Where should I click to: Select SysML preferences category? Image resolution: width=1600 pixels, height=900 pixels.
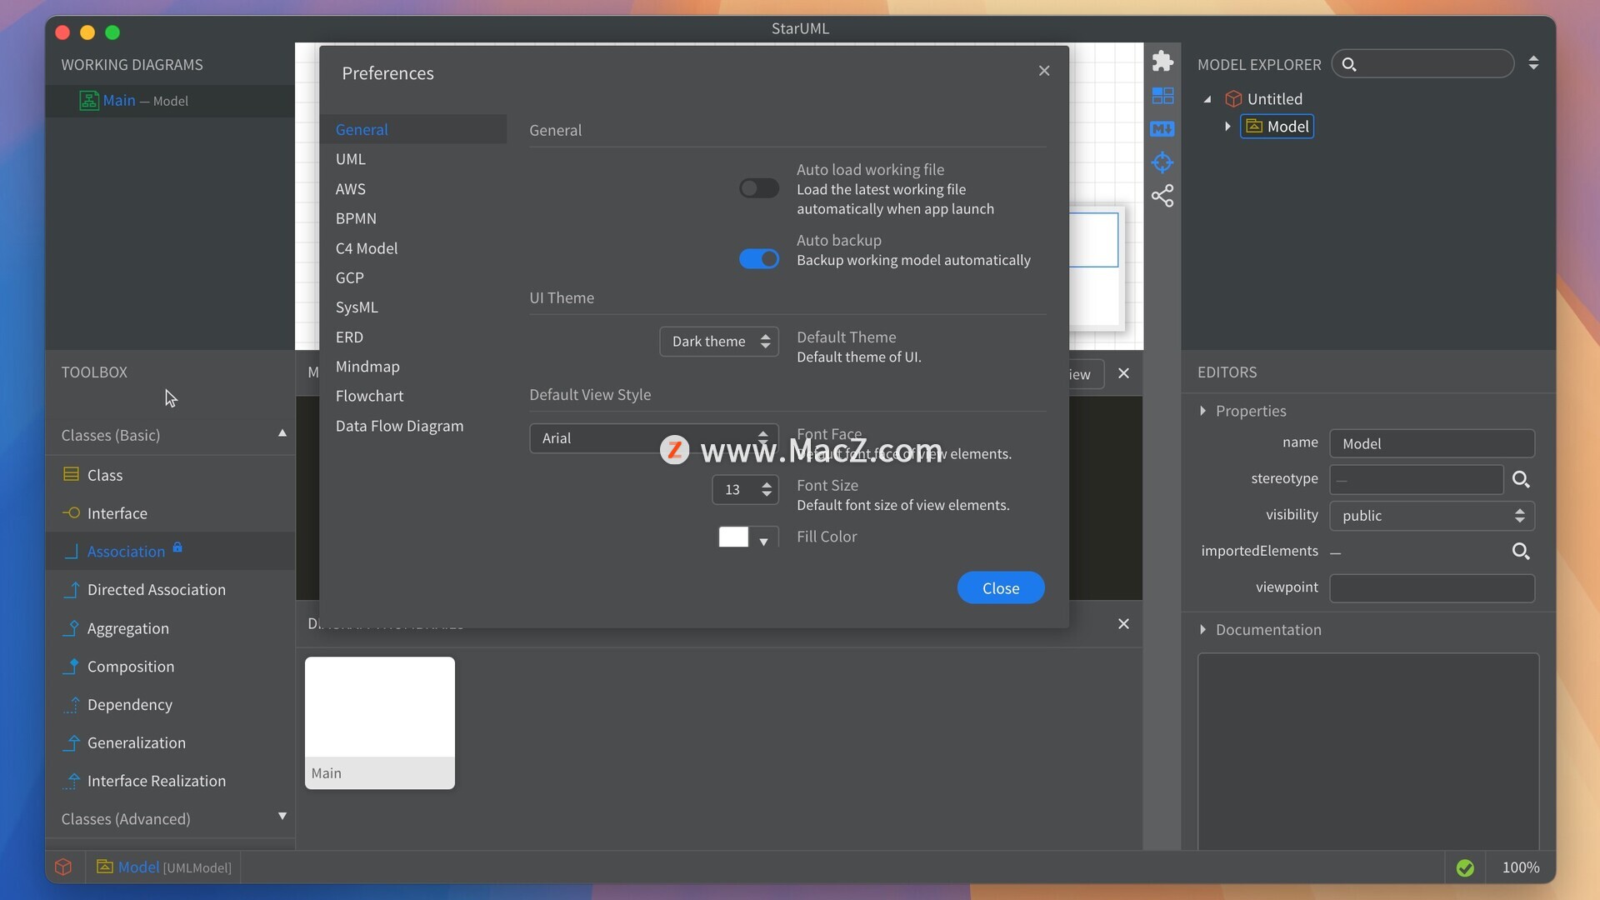point(413,307)
